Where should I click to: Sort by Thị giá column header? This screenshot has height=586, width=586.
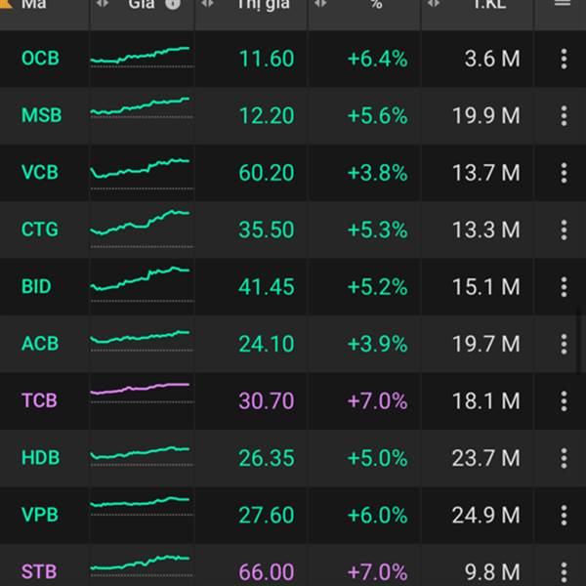pos(264,4)
